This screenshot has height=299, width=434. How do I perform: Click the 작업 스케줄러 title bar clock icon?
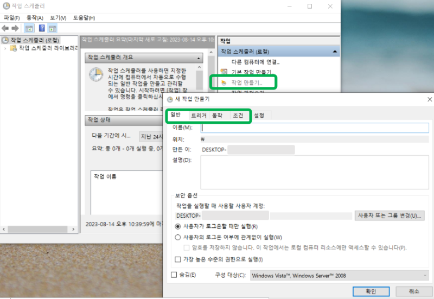6,6
